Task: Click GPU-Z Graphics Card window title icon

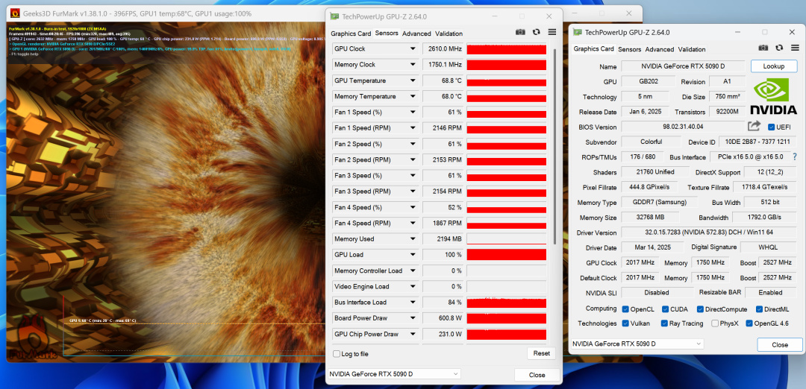Action: coord(577,32)
